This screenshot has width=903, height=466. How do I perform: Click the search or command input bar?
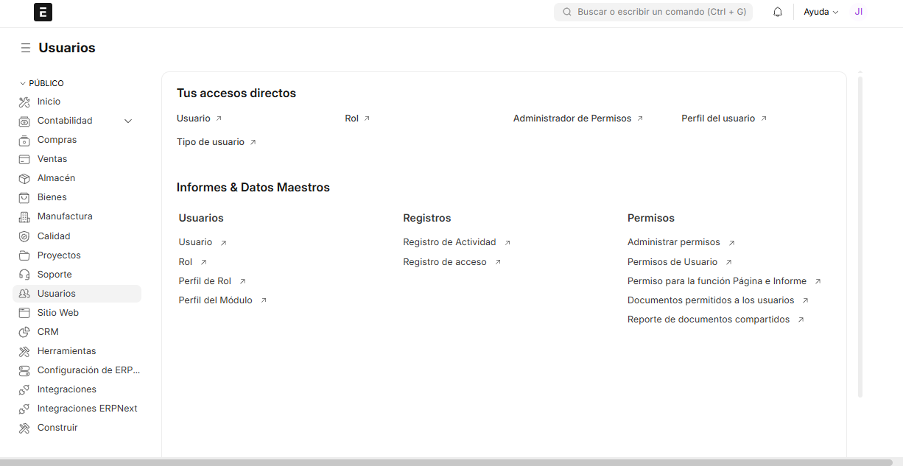[653, 12]
